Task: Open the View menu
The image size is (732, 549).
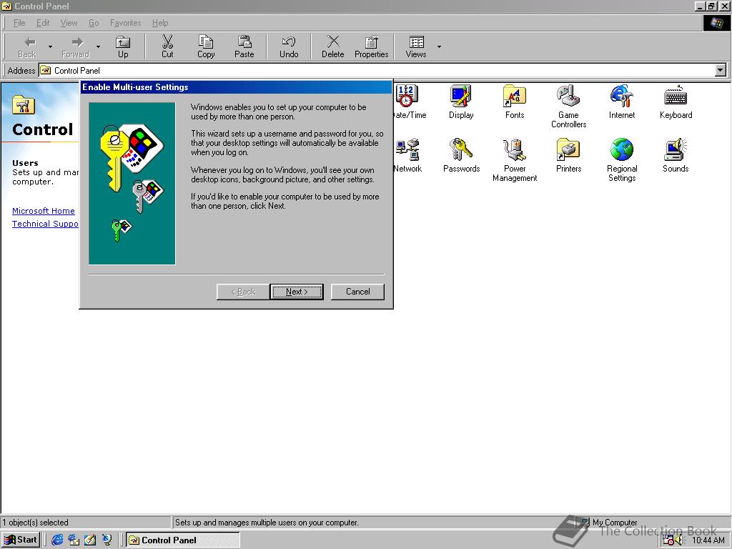Action: [69, 22]
